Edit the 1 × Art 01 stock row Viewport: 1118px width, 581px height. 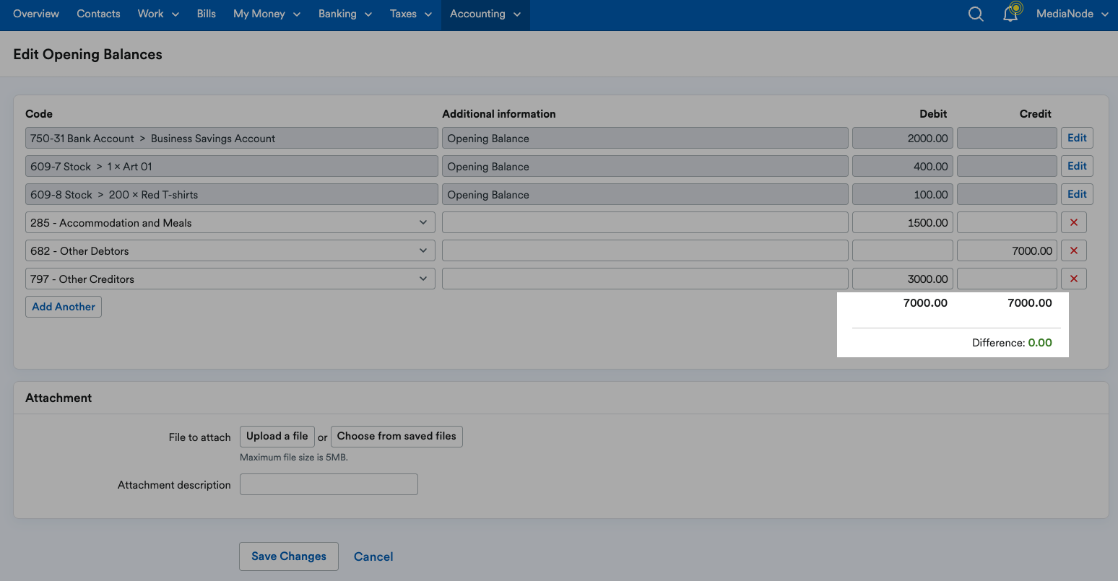coord(1077,166)
